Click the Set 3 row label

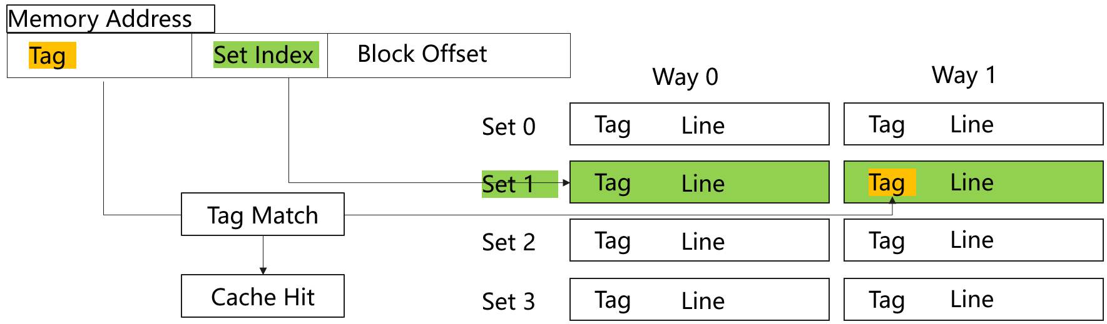pyautogui.click(x=508, y=302)
